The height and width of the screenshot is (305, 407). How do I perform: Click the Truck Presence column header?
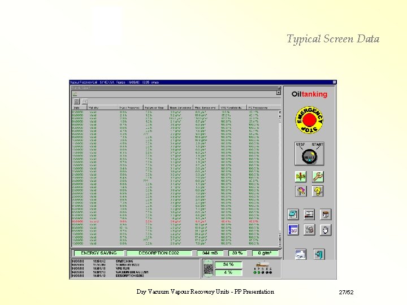pos(131,108)
